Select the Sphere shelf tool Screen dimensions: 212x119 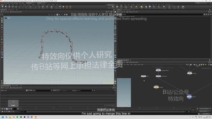(x=6, y=7)
